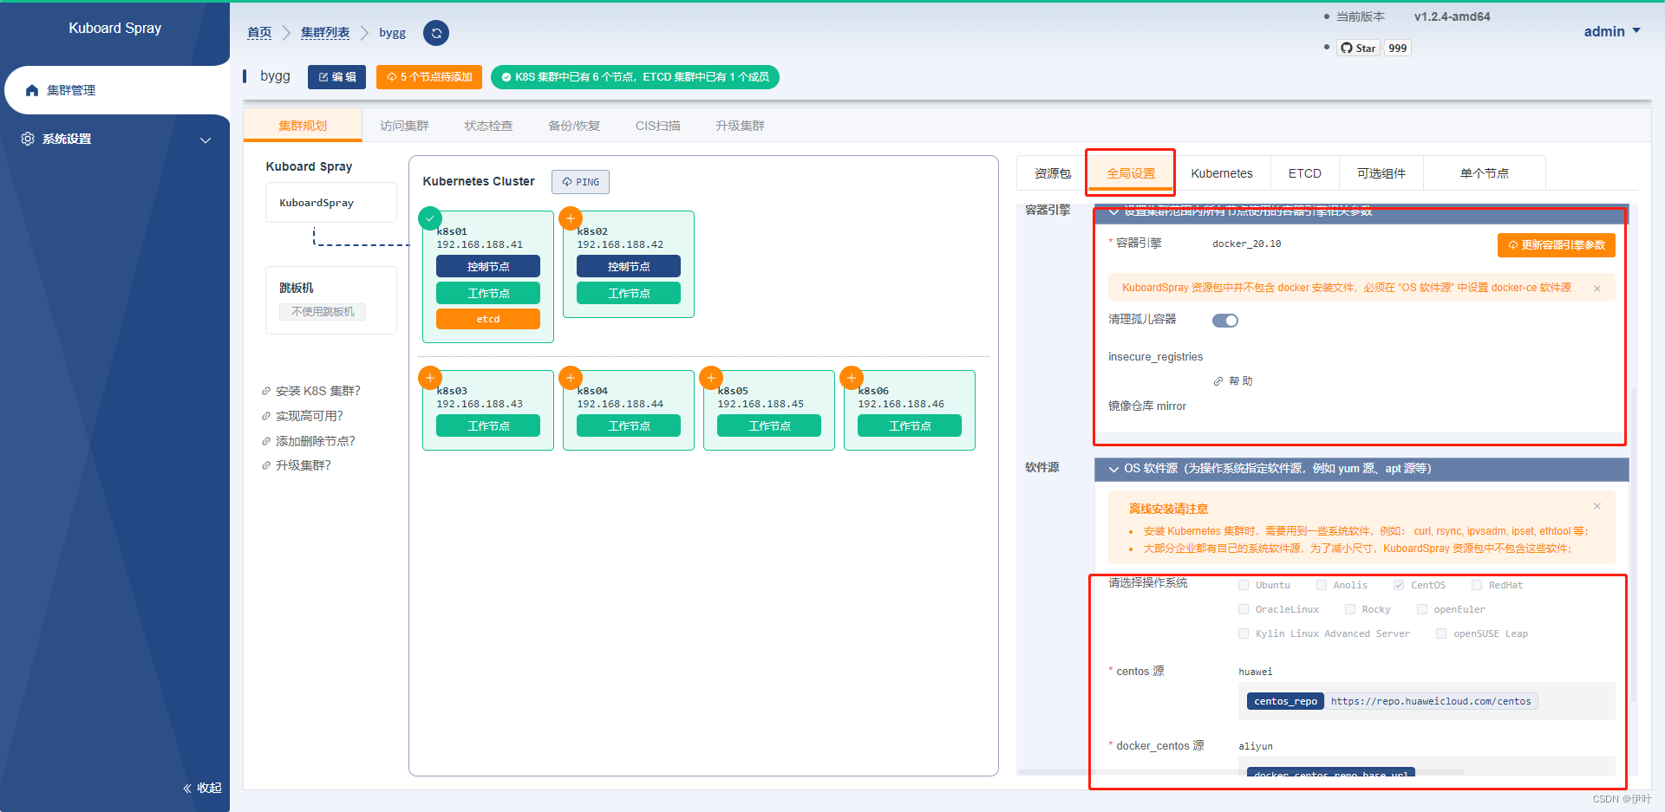Viewport: 1665px width, 812px height.
Task: Open the 备份/恢复 tab
Action: [x=574, y=126]
